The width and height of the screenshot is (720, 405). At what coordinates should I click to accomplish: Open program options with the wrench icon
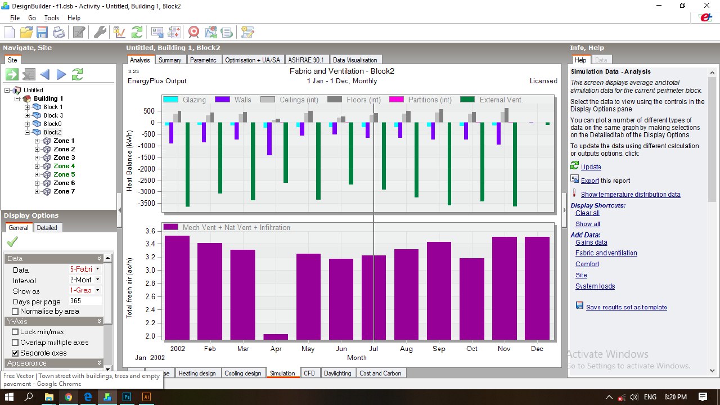click(100, 32)
